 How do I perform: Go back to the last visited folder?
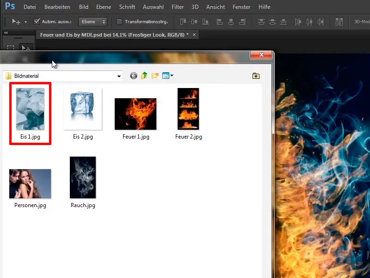tap(134, 76)
